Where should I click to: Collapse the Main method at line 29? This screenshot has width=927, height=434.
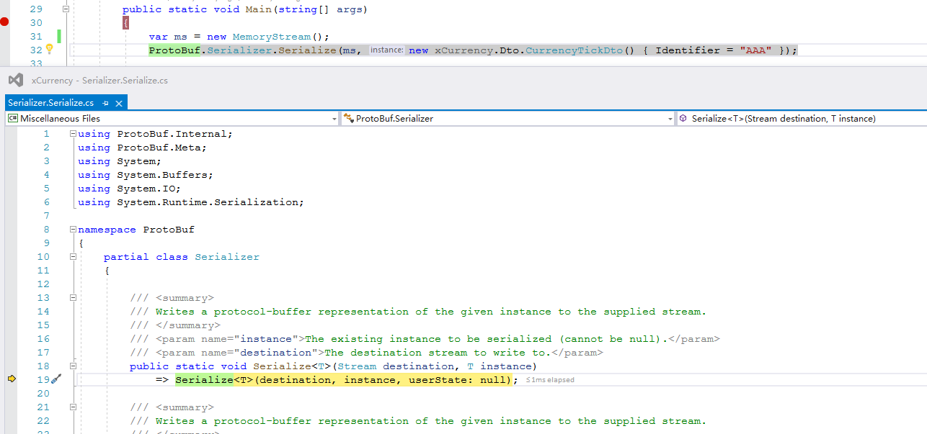[66, 9]
